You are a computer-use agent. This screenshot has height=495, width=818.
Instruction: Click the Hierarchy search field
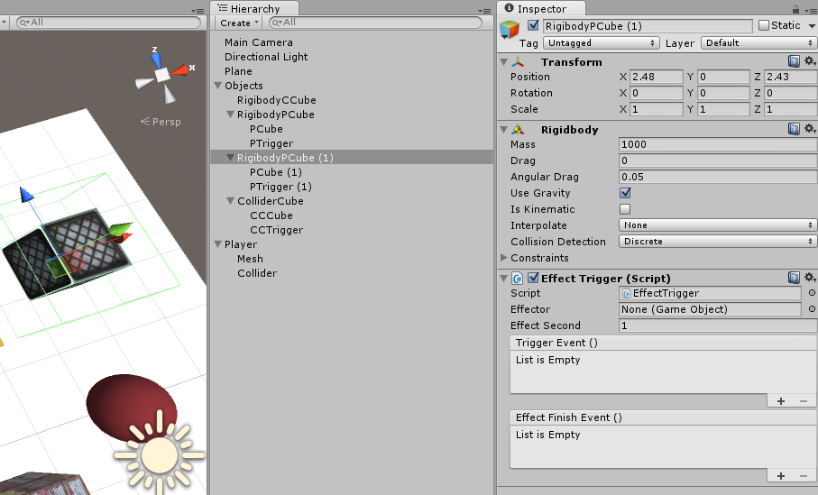[x=375, y=23]
